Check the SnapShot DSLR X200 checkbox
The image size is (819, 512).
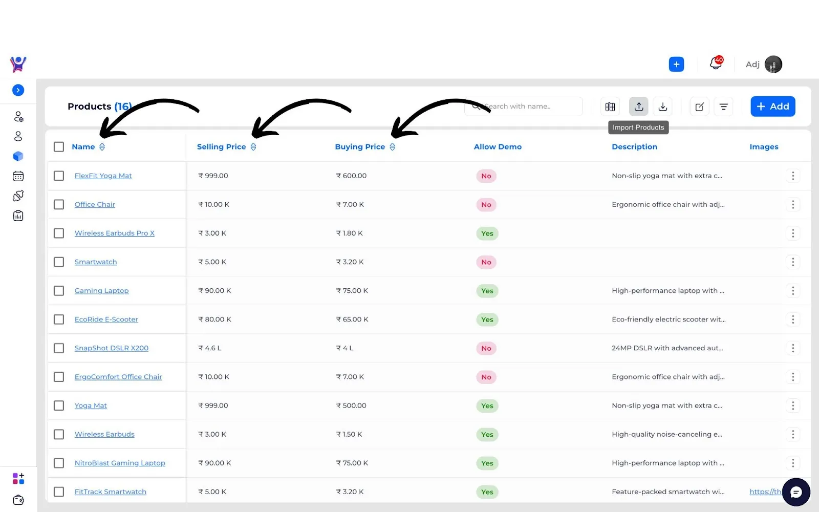coord(59,348)
